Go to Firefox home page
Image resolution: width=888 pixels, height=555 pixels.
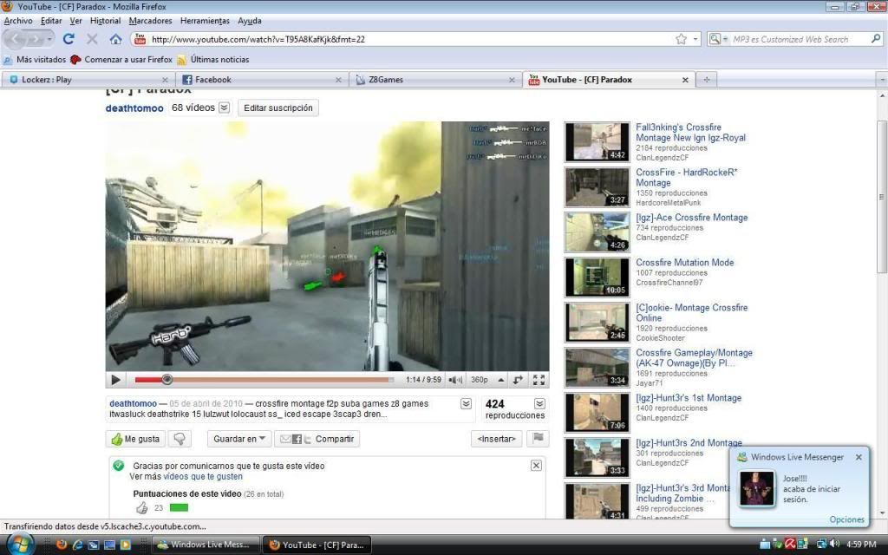115,39
